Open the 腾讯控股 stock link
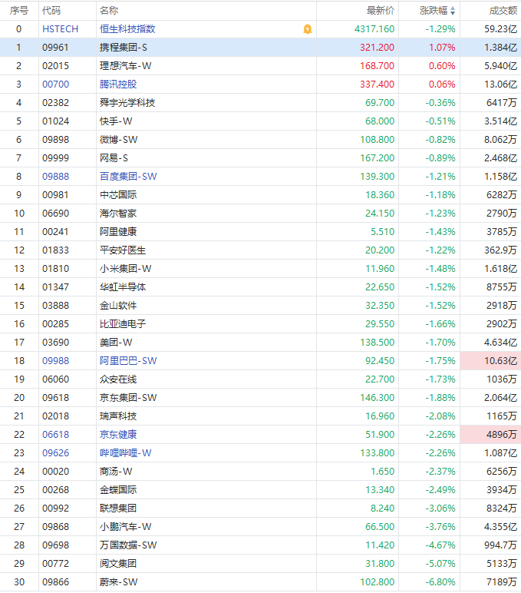 118,84
